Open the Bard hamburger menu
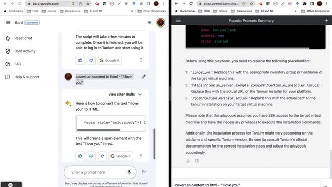 pos(8,23)
